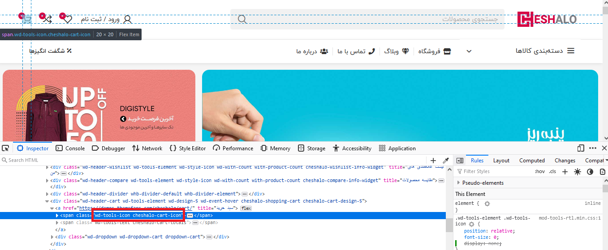The width and height of the screenshot is (608, 250).
Task: Open the Network tab
Action: [x=147, y=148]
